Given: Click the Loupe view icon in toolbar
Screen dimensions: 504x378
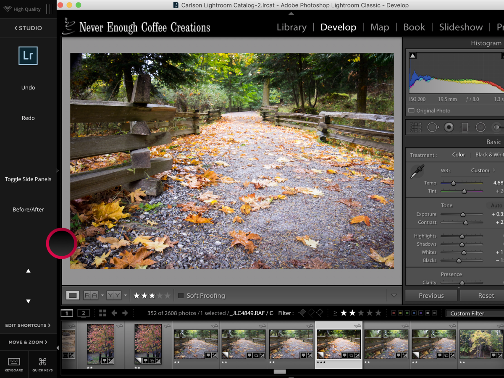Looking at the screenshot, I should pyautogui.click(x=73, y=295).
